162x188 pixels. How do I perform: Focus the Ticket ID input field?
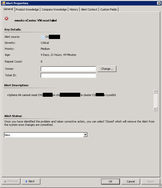(x=68, y=75)
